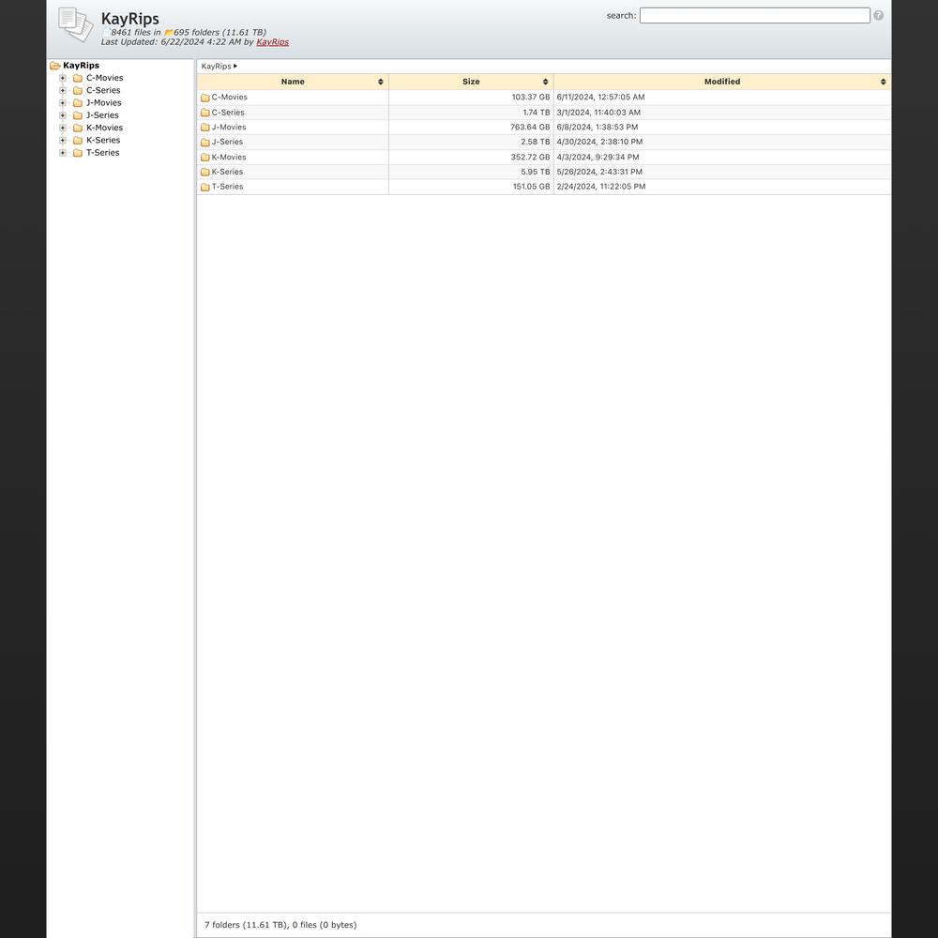Image resolution: width=938 pixels, height=938 pixels.
Task: Sort by the Modified column header
Action: tap(722, 82)
